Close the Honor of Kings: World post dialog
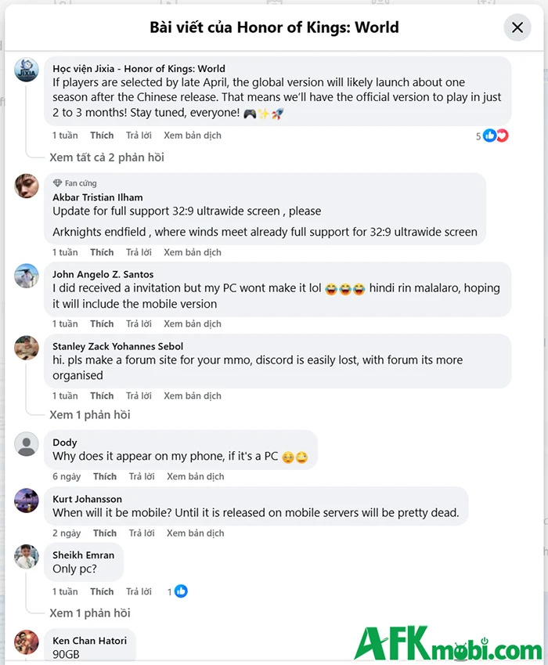Viewport: 548px width, 665px height. (517, 27)
